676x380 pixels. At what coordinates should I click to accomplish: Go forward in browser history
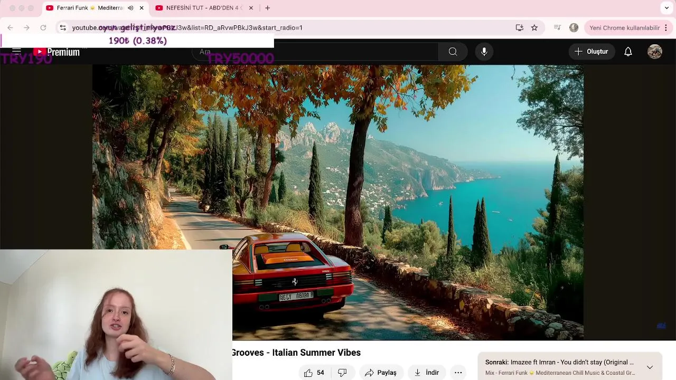(26, 27)
